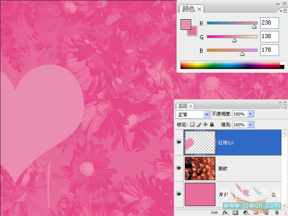Open fill 填充 slider arrow

tap(250, 124)
